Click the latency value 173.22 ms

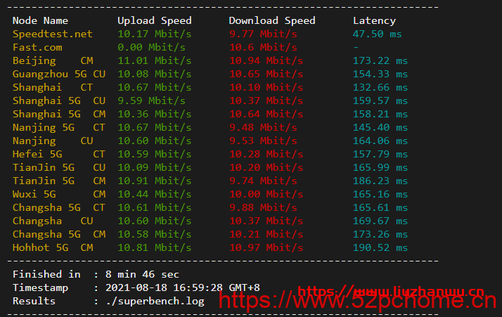[380, 61]
